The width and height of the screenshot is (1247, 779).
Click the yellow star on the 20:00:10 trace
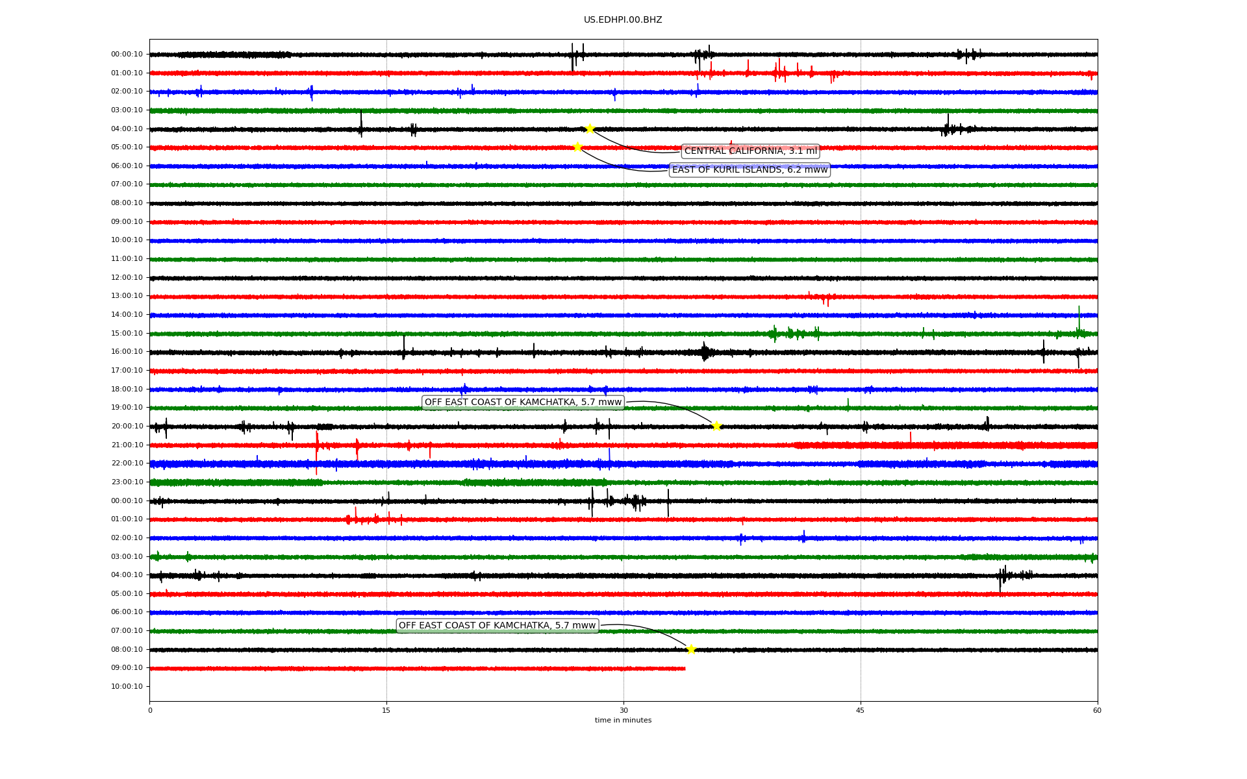pyautogui.click(x=716, y=426)
